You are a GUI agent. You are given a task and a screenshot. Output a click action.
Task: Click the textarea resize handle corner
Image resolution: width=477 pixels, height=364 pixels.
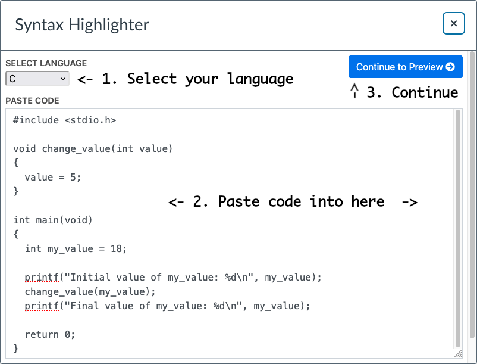click(458, 354)
